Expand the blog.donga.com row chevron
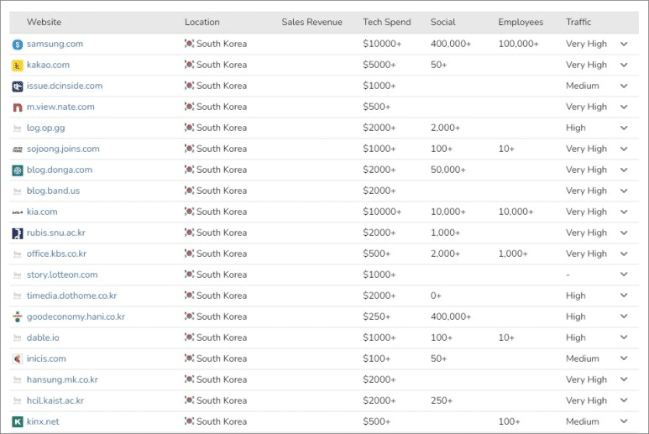The image size is (649, 434). [624, 170]
